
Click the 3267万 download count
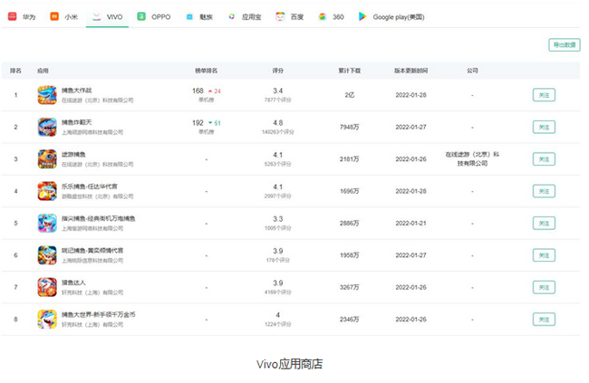(350, 288)
